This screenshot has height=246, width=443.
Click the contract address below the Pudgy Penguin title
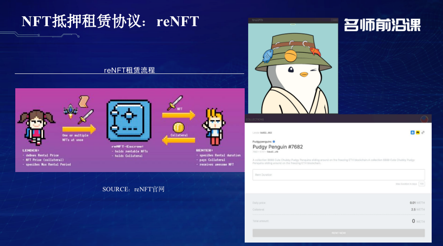272,152
